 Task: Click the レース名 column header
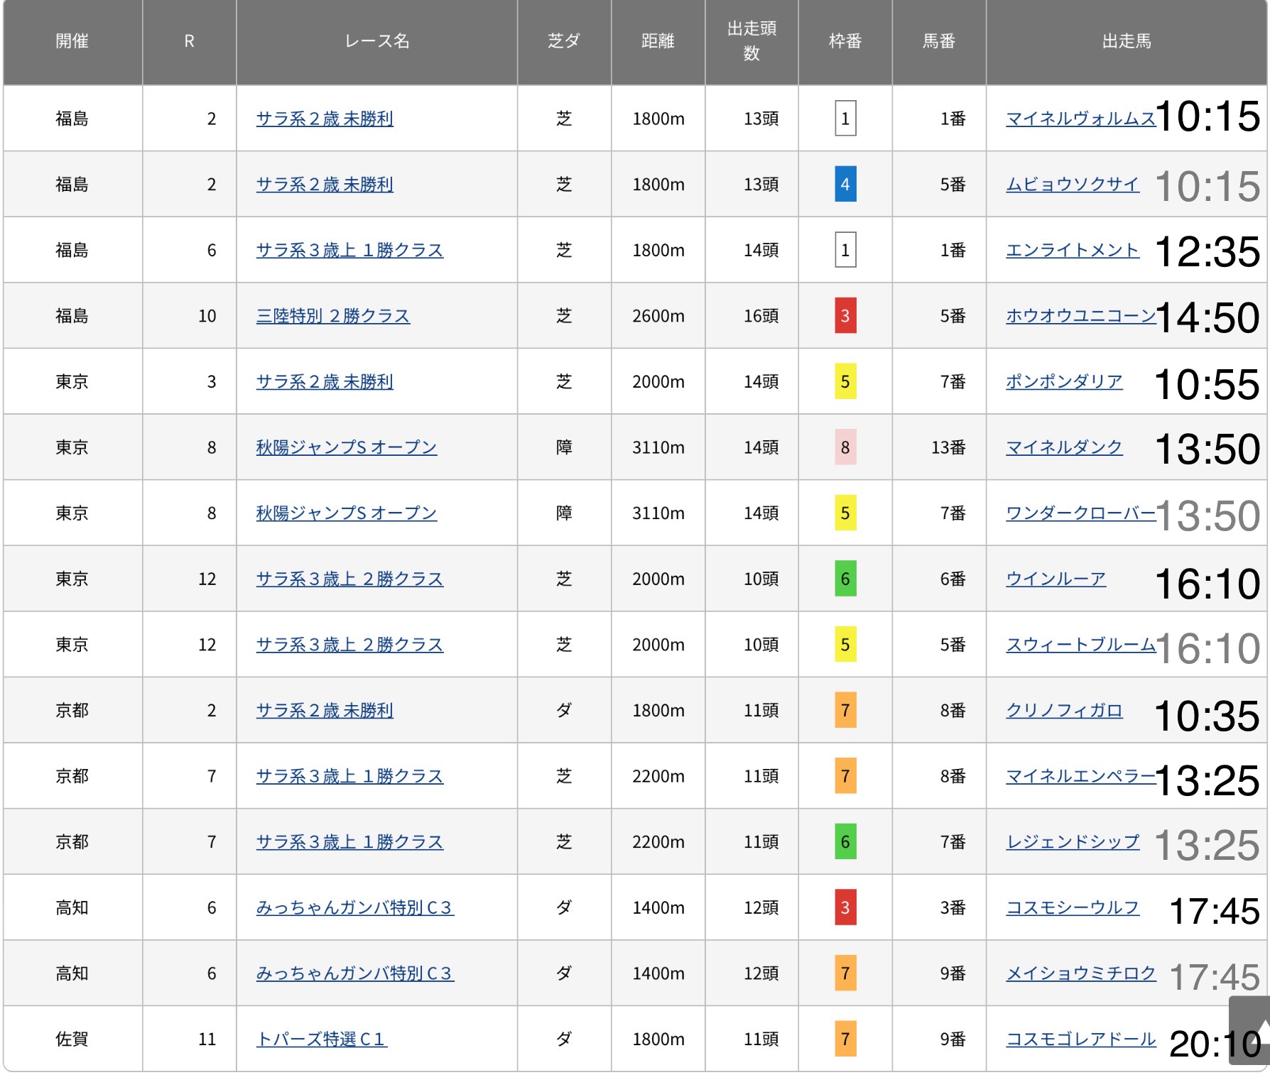tap(376, 41)
